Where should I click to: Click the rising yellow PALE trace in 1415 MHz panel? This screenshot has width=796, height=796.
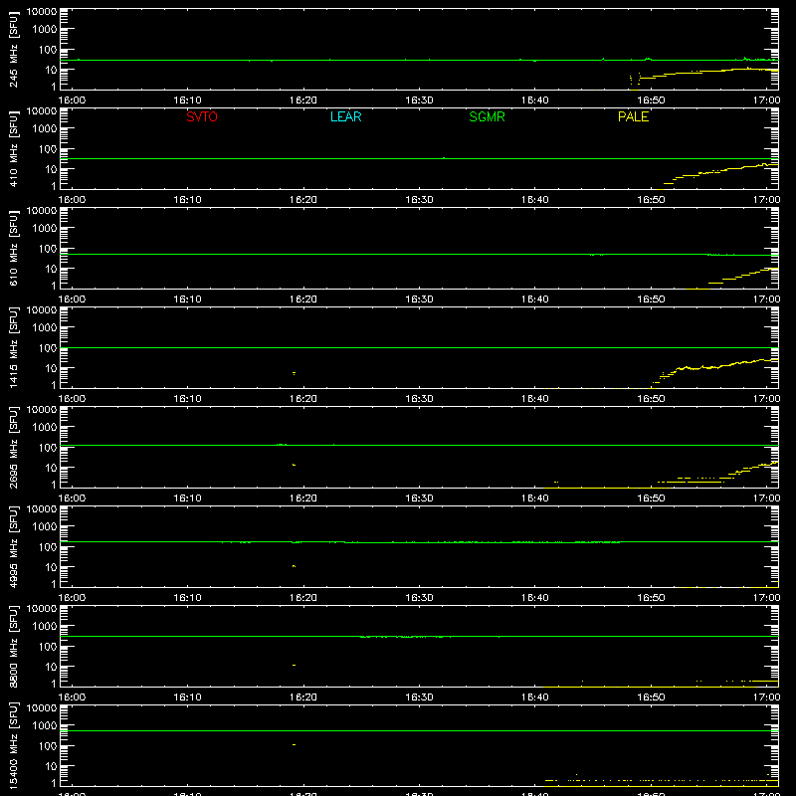coord(715,367)
